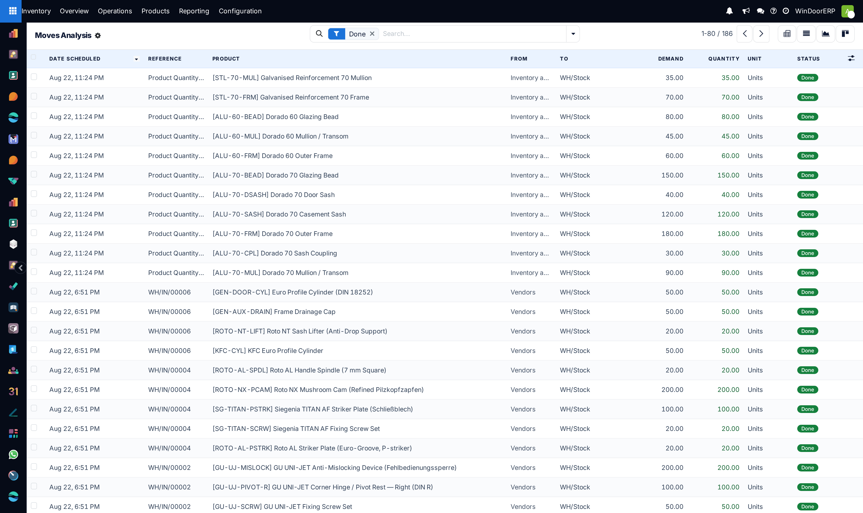Image resolution: width=863 pixels, height=513 pixels.
Task: Switch to the kanban view
Action: pyautogui.click(x=845, y=34)
